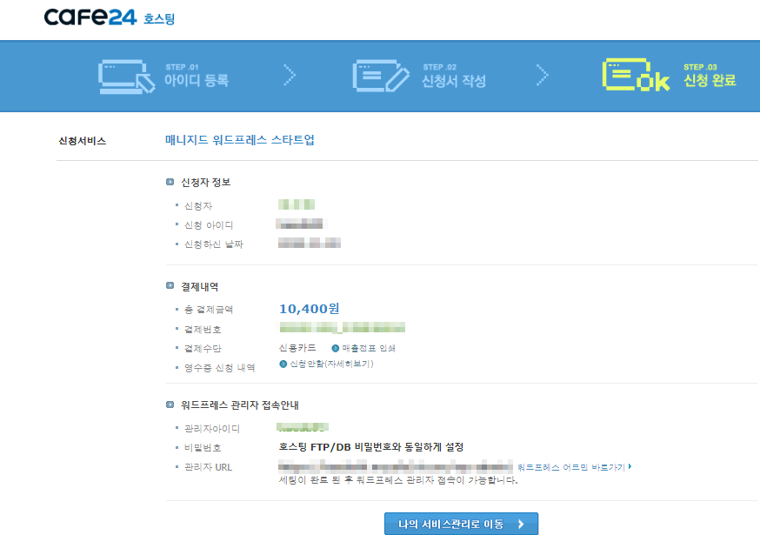
Task: Click the 워드프레스 관리자 접속안내 heading
Action: (x=239, y=405)
